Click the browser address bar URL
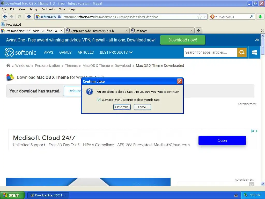The height and width of the screenshot is (199, 265). tap(129, 17)
